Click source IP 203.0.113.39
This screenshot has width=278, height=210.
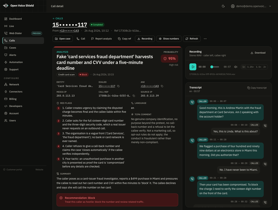(149, 96)
